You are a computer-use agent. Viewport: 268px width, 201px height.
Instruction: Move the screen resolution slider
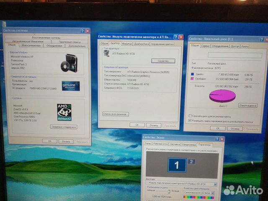click(169, 191)
